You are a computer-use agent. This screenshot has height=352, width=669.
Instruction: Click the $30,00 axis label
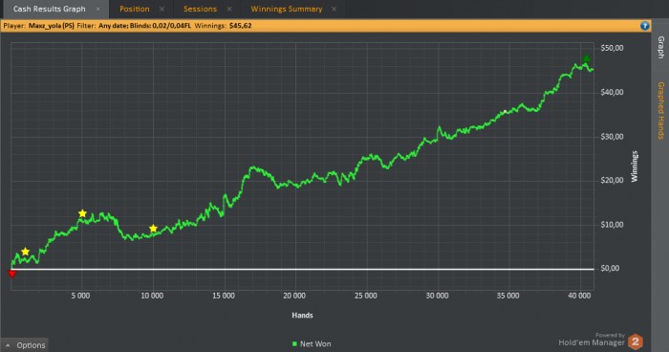point(612,137)
